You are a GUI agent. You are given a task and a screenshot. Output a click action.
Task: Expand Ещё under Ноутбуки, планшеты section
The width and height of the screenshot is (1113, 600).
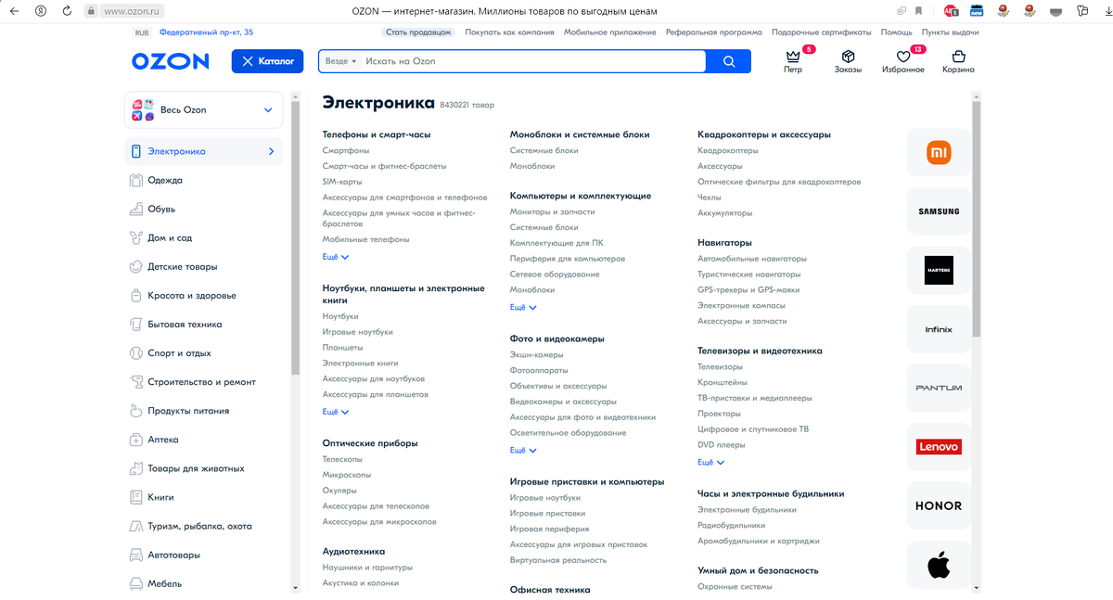point(335,412)
